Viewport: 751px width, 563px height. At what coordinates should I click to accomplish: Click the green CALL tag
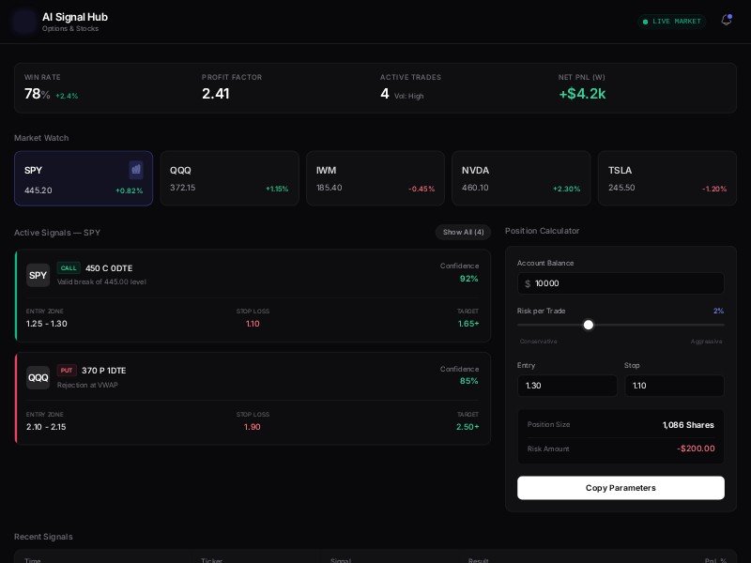click(x=69, y=268)
